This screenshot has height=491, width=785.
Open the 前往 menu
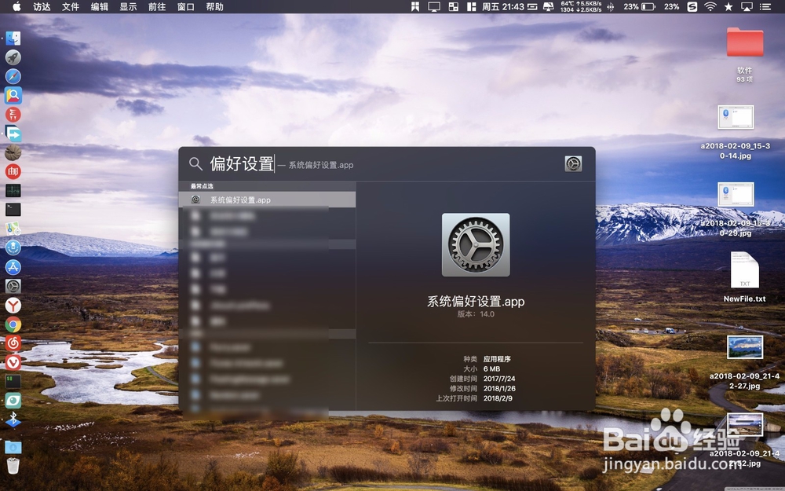[157, 6]
